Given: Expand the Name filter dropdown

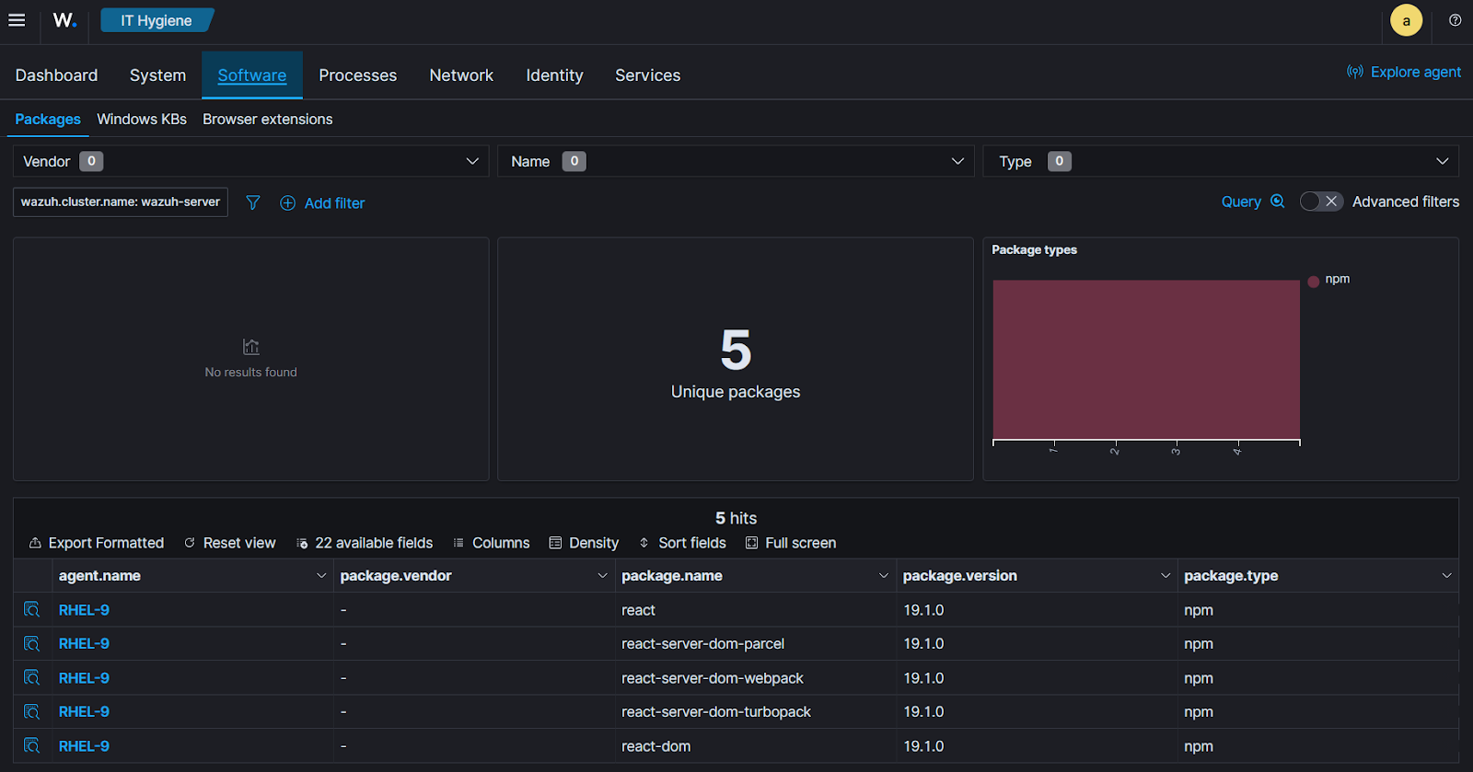Looking at the screenshot, I should [736, 161].
